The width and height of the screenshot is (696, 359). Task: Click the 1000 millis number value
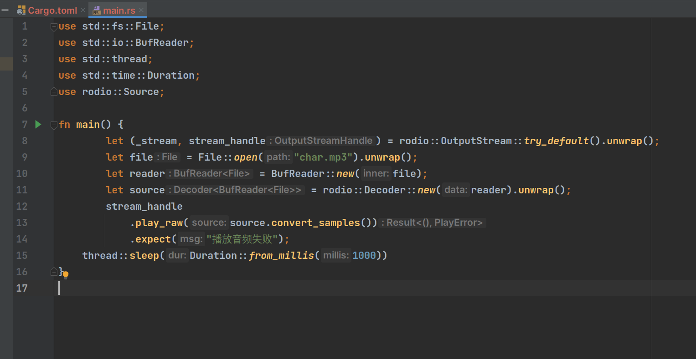pyautogui.click(x=364, y=256)
